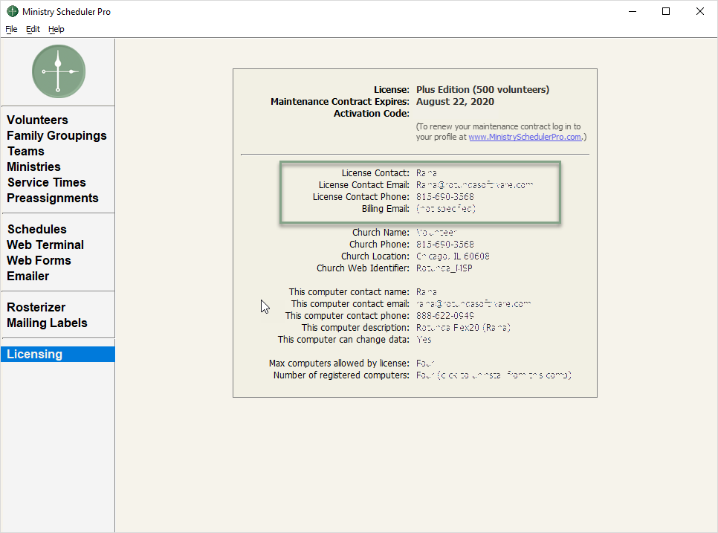718x533 pixels.
Task: Go to the Volunteers section
Action: (x=37, y=120)
